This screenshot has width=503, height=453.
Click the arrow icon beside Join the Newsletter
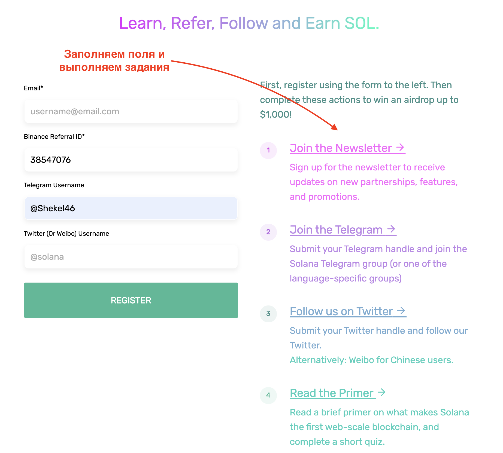coord(400,148)
